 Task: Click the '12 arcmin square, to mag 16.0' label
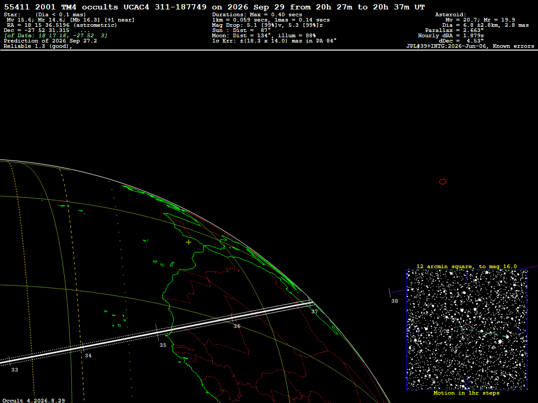point(467,266)
